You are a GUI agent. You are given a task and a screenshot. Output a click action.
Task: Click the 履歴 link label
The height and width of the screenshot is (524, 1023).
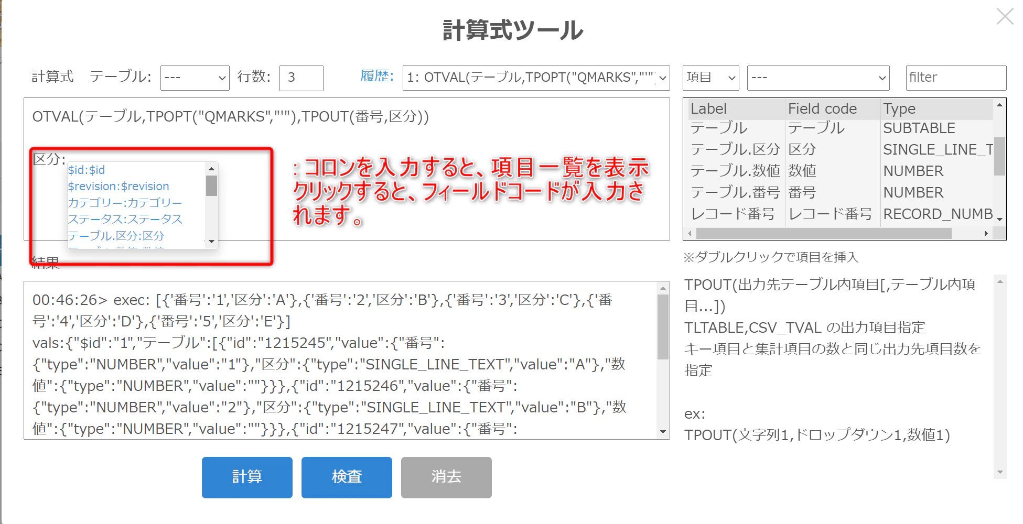pyautogui.click(x=376, y=77)
